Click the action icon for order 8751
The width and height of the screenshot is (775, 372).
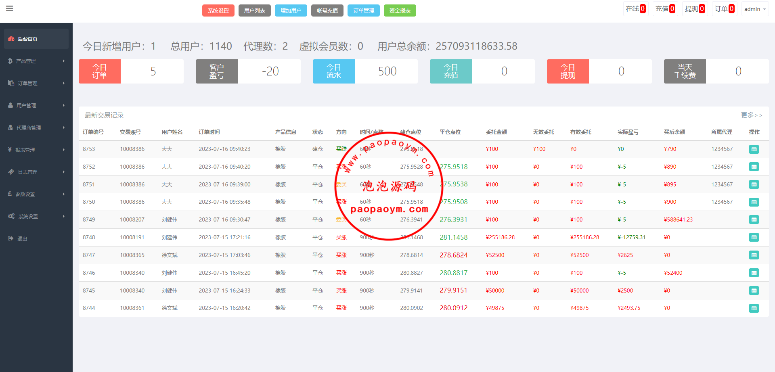[x=754, y=185]
